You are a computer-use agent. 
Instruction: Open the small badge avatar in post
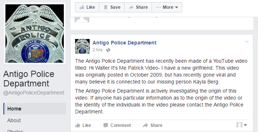tap(82, 46)
